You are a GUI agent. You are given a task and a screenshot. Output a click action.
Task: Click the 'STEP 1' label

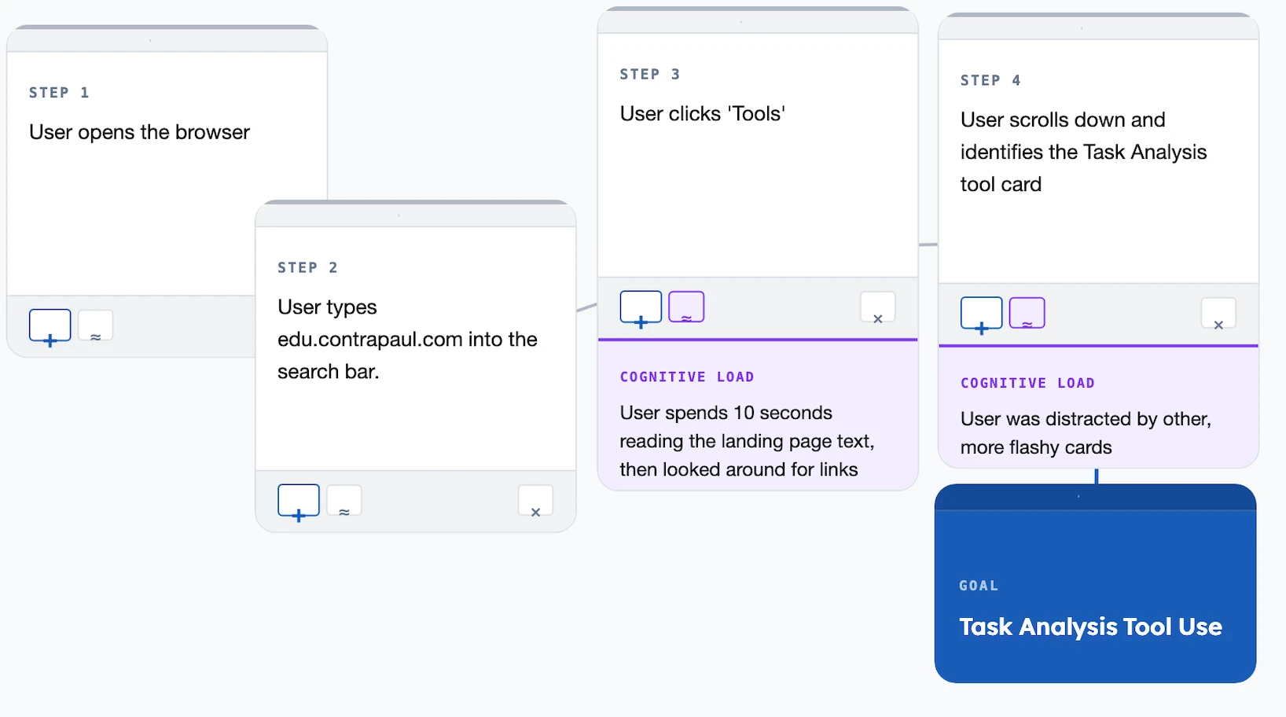click(x=59, y=93)
